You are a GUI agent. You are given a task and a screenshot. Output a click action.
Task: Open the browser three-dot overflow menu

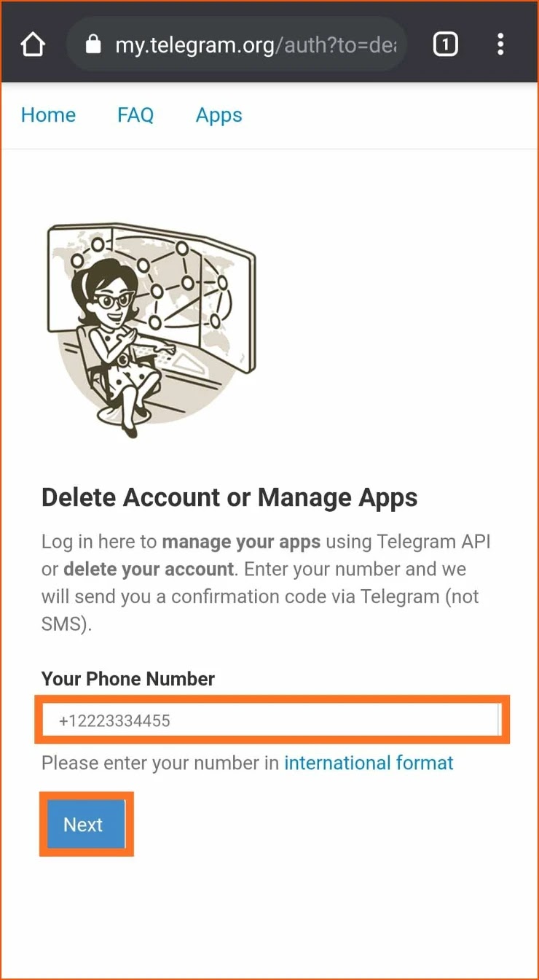coord(500,45)
